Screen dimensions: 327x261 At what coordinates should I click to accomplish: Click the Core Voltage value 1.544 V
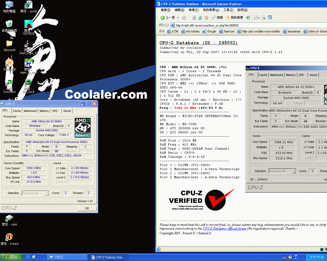click(64, 135)
